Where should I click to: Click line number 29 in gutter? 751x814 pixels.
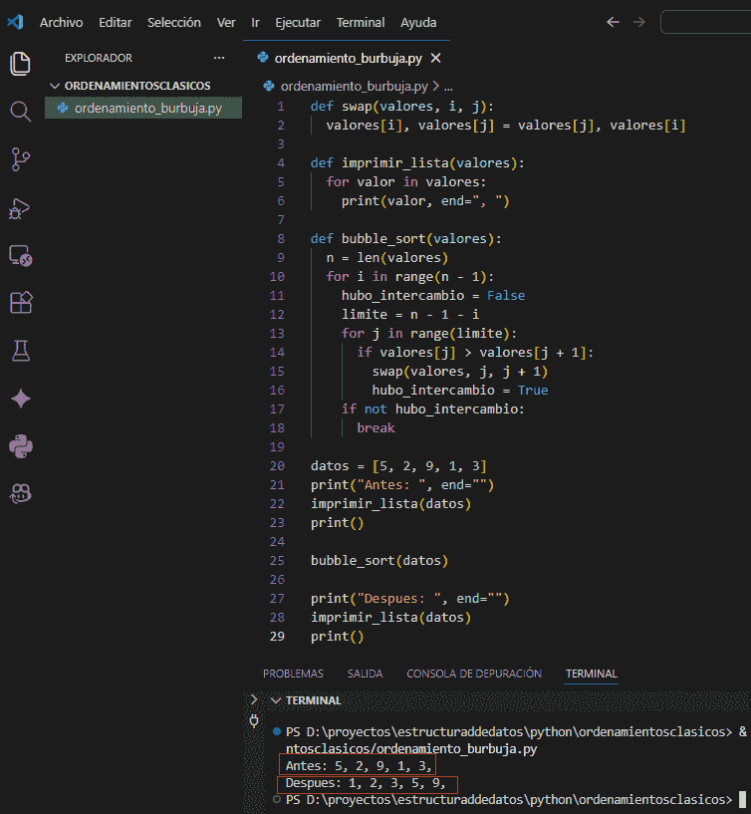(277, 636)
